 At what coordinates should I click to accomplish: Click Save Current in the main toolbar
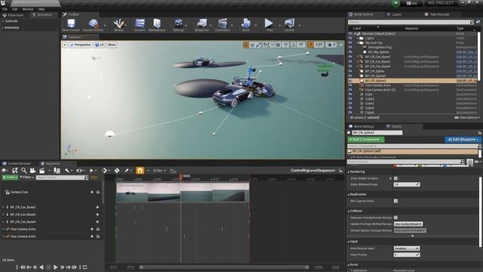click(x=71, y=25)
